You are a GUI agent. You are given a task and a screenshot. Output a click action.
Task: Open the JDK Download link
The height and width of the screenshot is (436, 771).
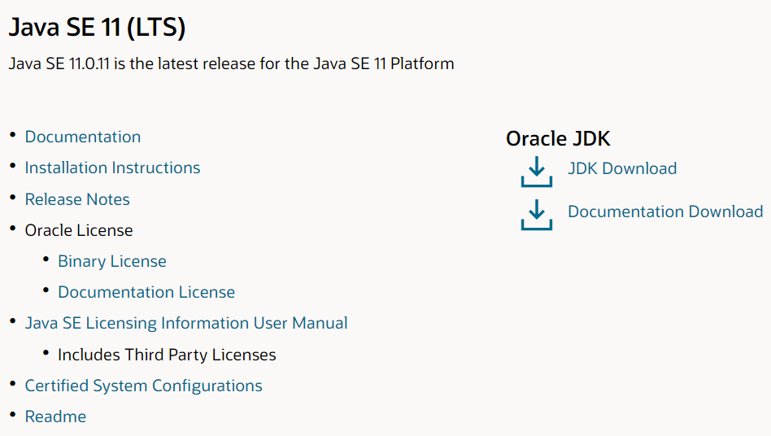(x=622, y=168)
